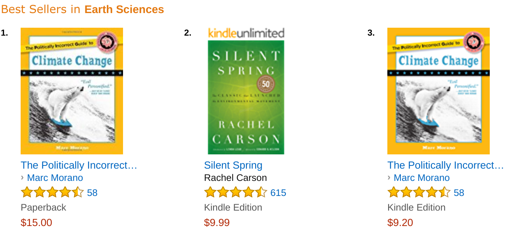
Task: Open the Politically Incorrect title link for the Paperback
Action: point(79,165)
